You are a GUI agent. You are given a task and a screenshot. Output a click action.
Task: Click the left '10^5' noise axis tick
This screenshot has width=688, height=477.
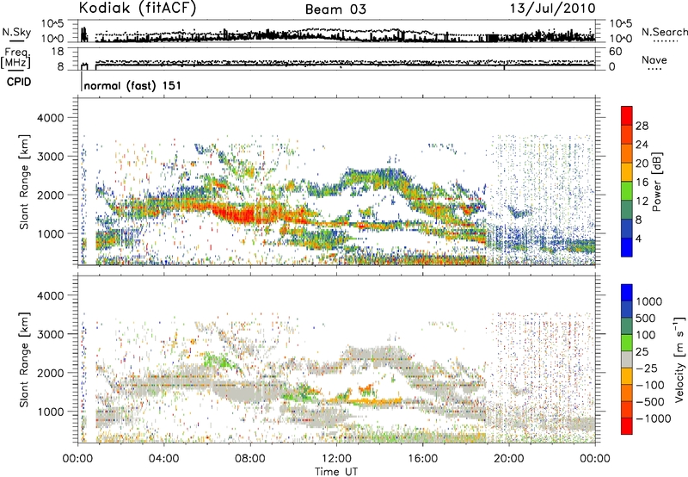point(52,24)
